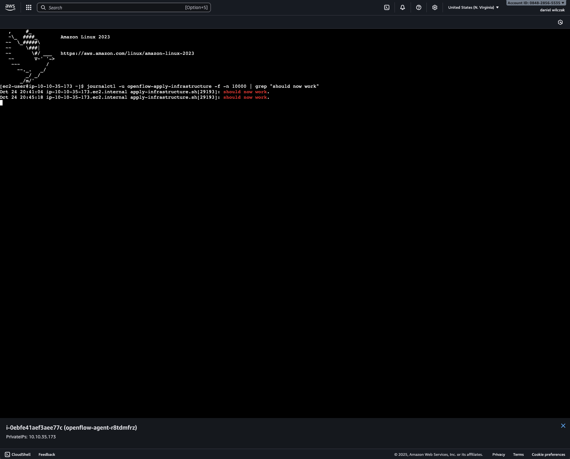Viewport: 570px width, 459px height.
Task: Open the Services grid menu
Action: pos(29,7)
